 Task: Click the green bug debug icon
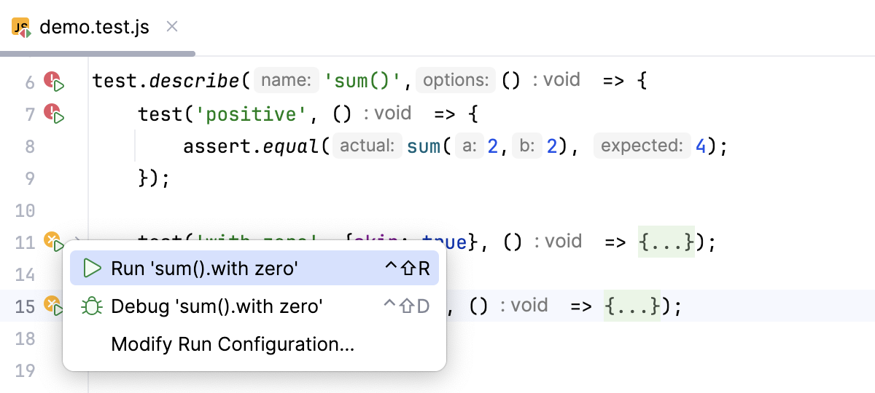click(x=93, y=306)
